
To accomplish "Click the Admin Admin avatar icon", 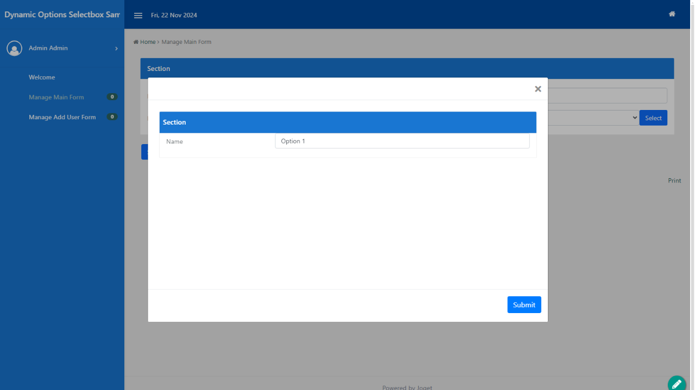I will tap(14, 48).
